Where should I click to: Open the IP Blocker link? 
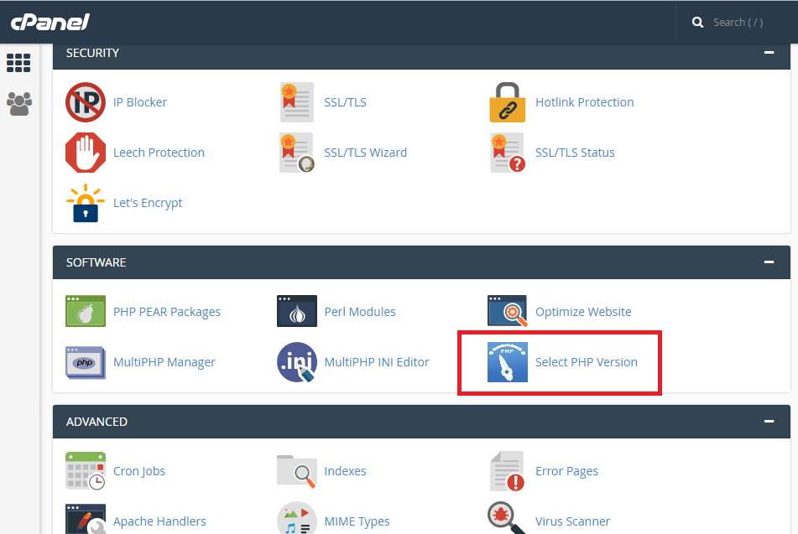[x=140, y=102]
